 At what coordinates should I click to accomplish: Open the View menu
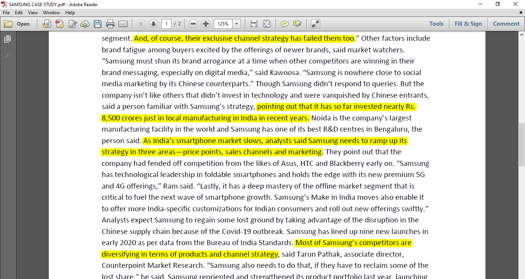(33, 13)
